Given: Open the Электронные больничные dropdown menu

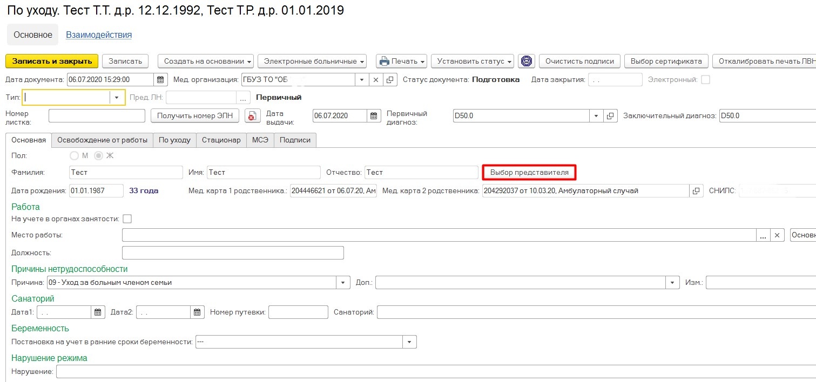Looking at the screenshot, I should [x=312, y=61].
